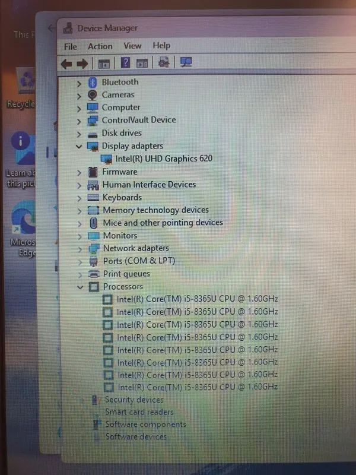The width and height of the screenshot is (356, 475).
Task: Click the Intel UHD Graphics 620 icon
Action: (106, 159)
